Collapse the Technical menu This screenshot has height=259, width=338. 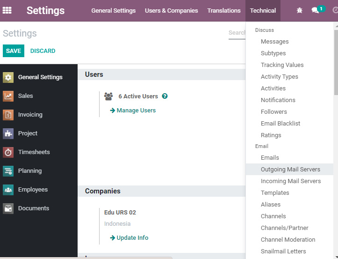point(263,10)
